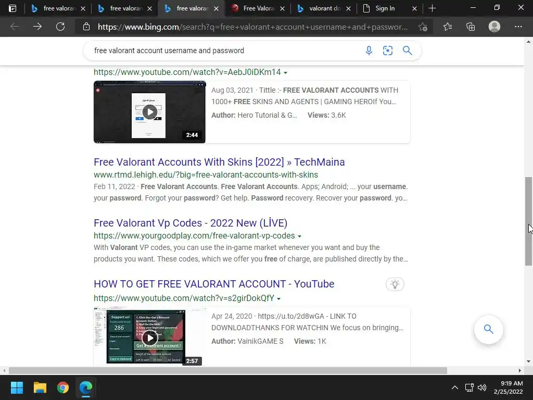The image size is (533, 400).
Task: Open the profile avatar icon
Action: pos(494,27)
